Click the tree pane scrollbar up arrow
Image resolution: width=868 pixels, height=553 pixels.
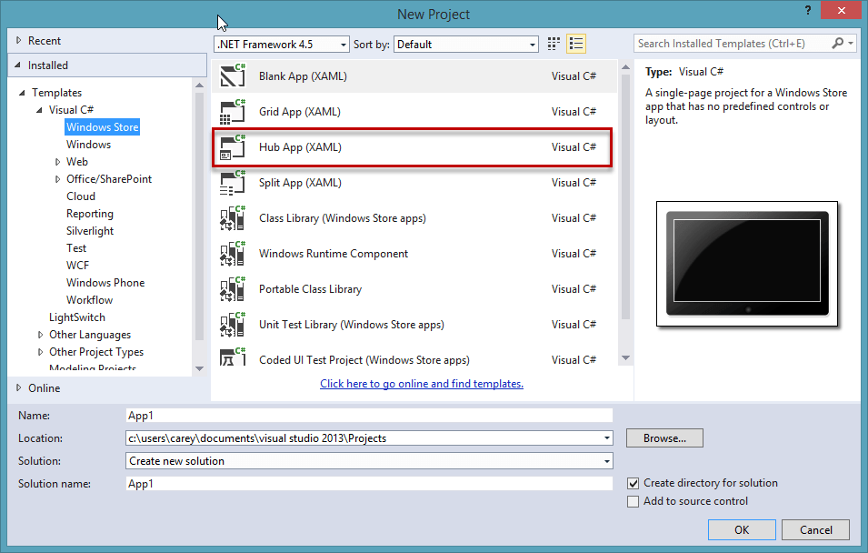(x=200, y=85)
